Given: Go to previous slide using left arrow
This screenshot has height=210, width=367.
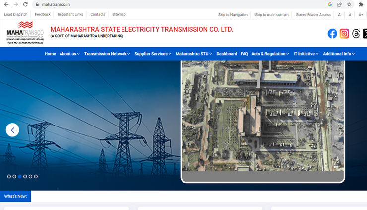Looking at the screenshot, I should point(12,130).
